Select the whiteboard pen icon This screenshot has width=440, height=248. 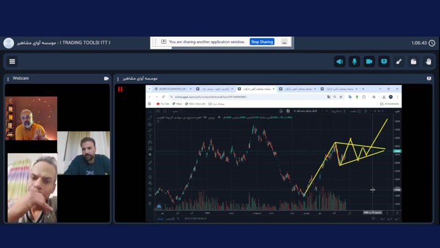coord(399,61)
